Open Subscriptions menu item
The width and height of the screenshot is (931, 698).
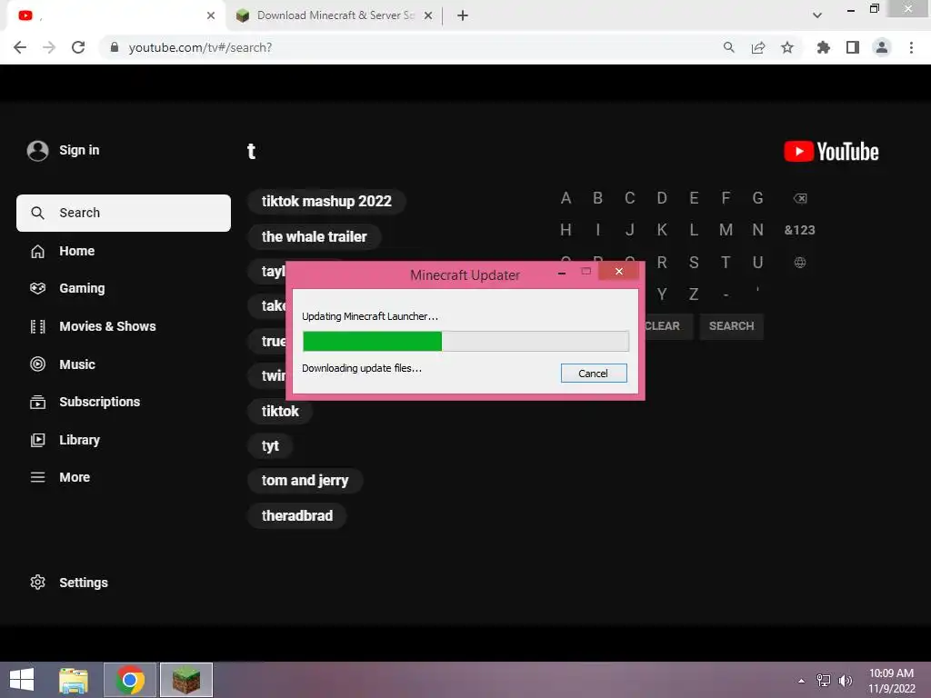100,402
